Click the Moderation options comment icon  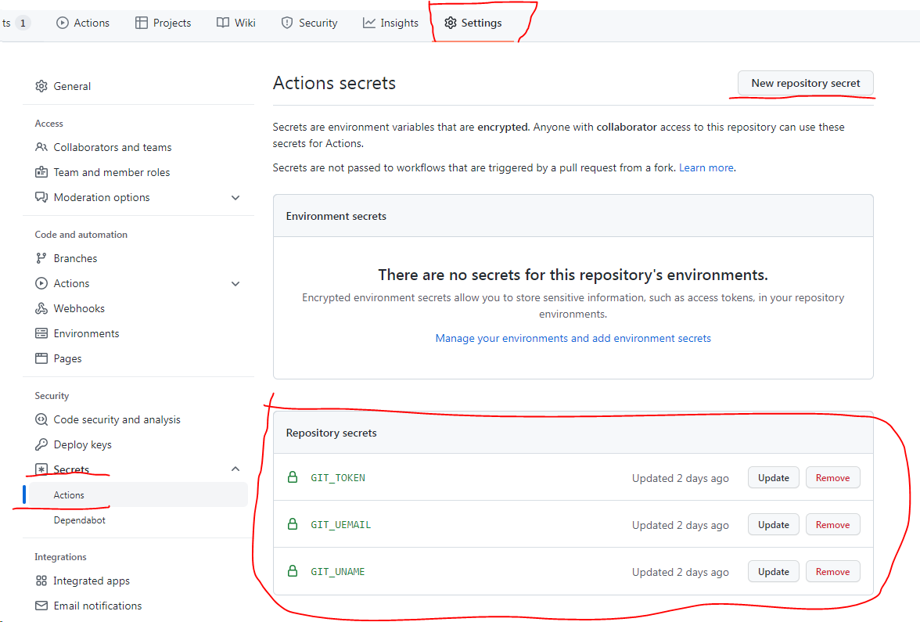pos(41,197)
